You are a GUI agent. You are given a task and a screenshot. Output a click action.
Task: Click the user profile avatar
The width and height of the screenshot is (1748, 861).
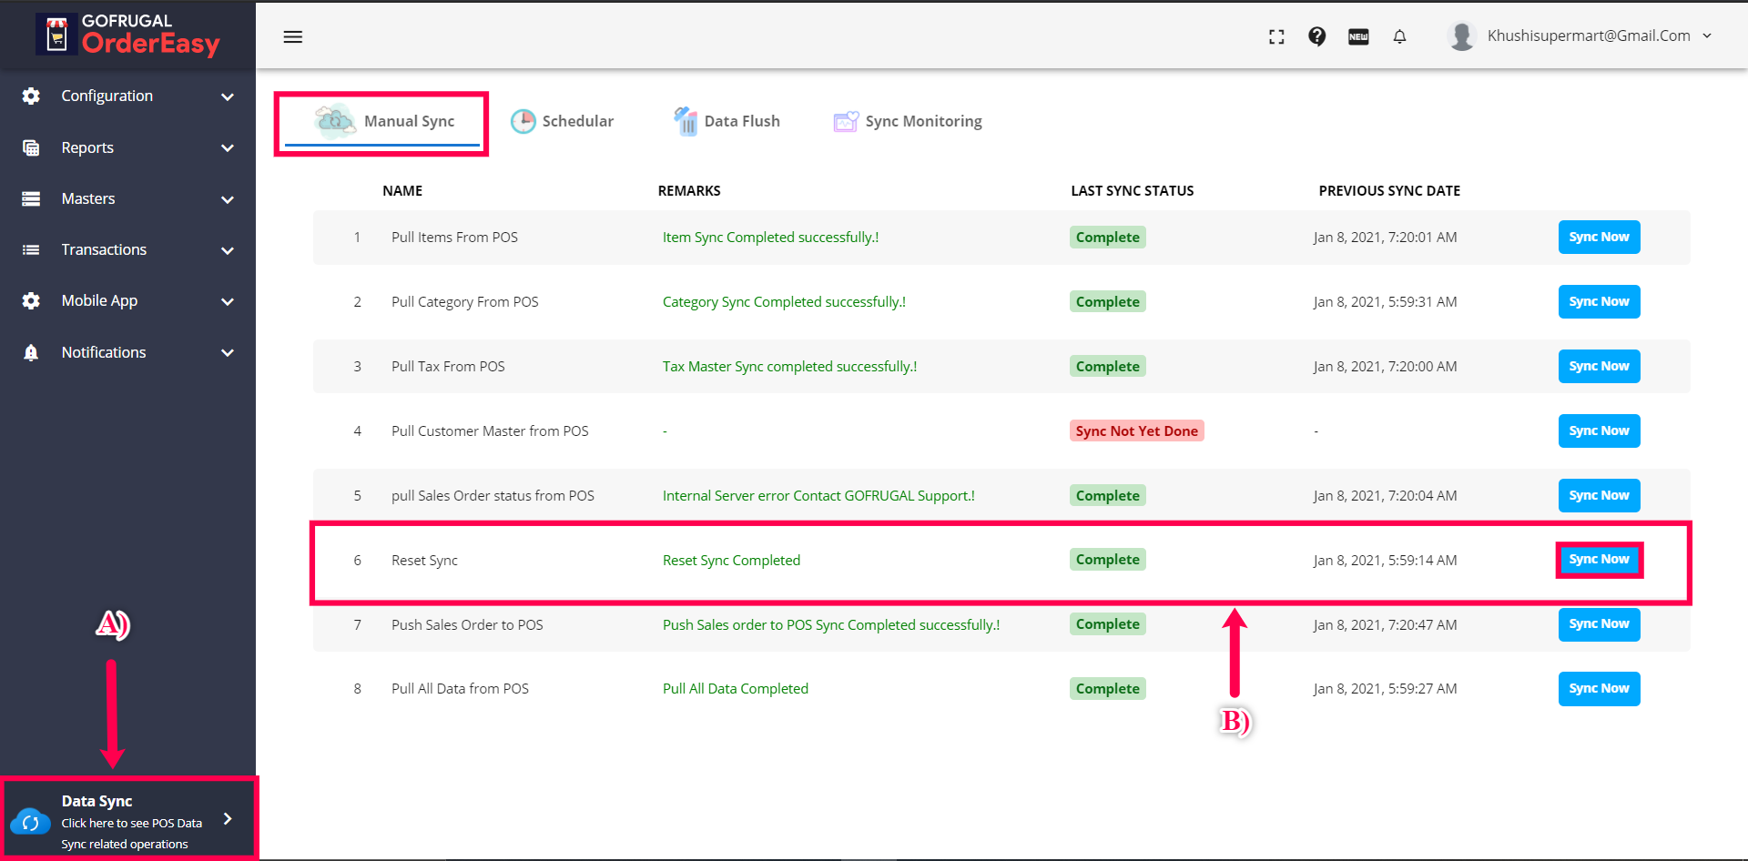1462,36
